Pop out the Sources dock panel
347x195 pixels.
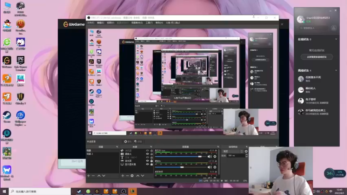(151, 147)
